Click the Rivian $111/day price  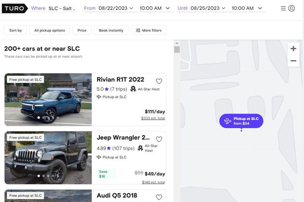point(155,111)
